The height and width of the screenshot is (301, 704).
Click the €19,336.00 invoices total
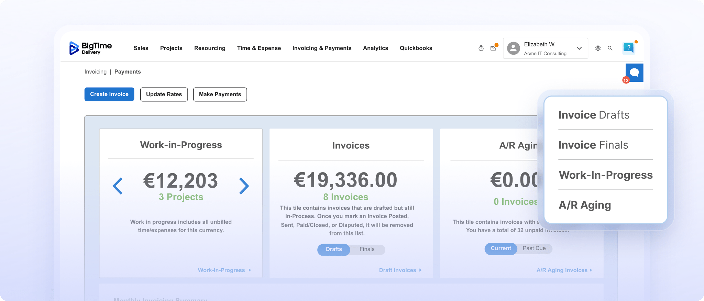pos(345,180)
